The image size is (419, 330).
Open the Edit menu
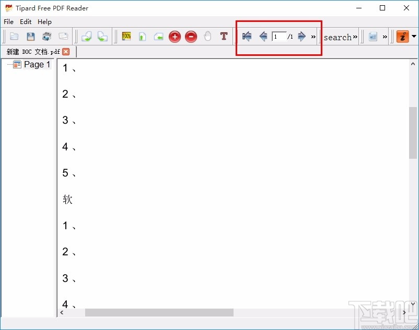(26, 21)
